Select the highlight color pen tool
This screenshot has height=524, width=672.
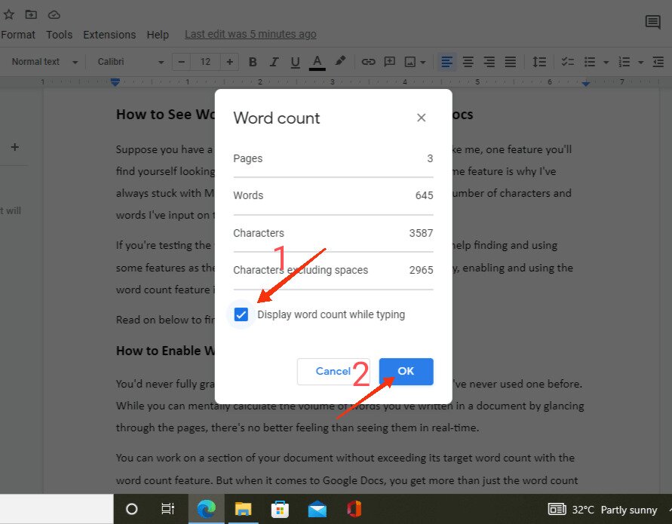point(340,61)
